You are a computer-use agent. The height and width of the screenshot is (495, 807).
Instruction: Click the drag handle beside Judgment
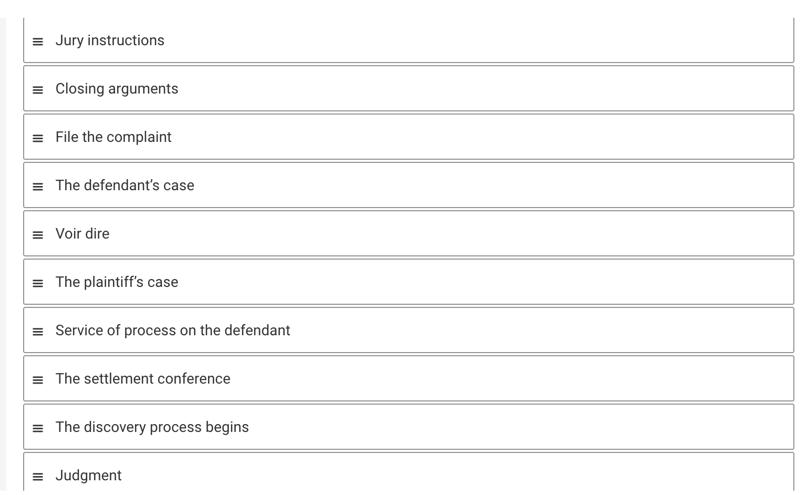pyautogui.click(x=38, y=476)
